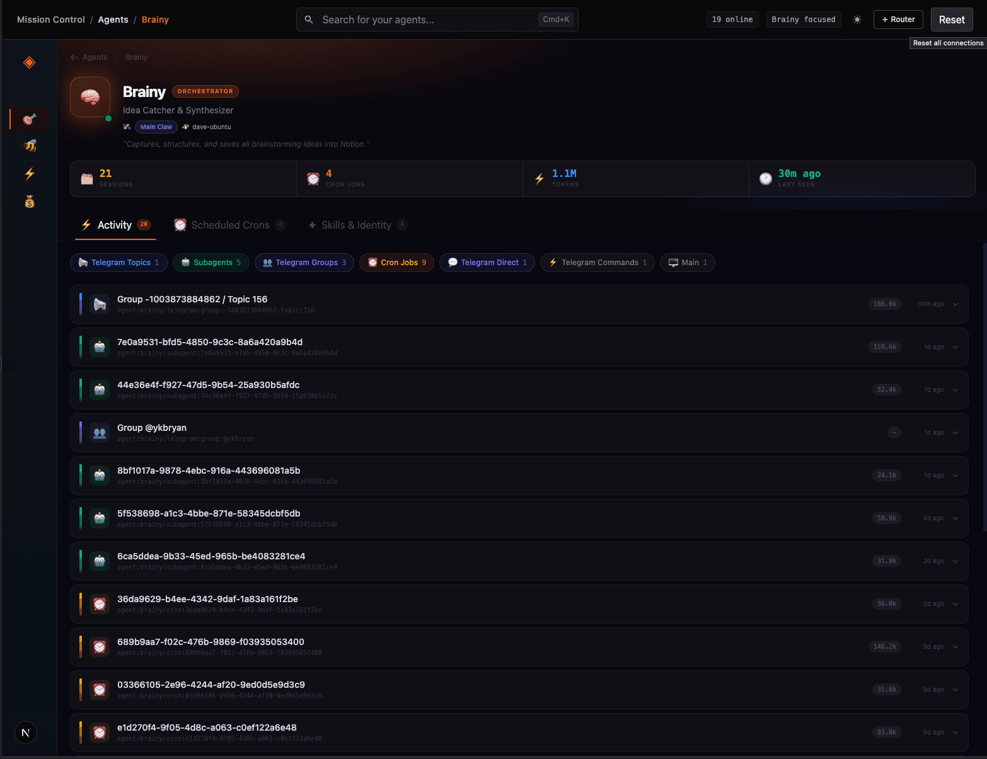Image resolution: width=987 pixels, height=759 pixels.
Task: Open the bee sidebar icon
Action: point(30,146)
